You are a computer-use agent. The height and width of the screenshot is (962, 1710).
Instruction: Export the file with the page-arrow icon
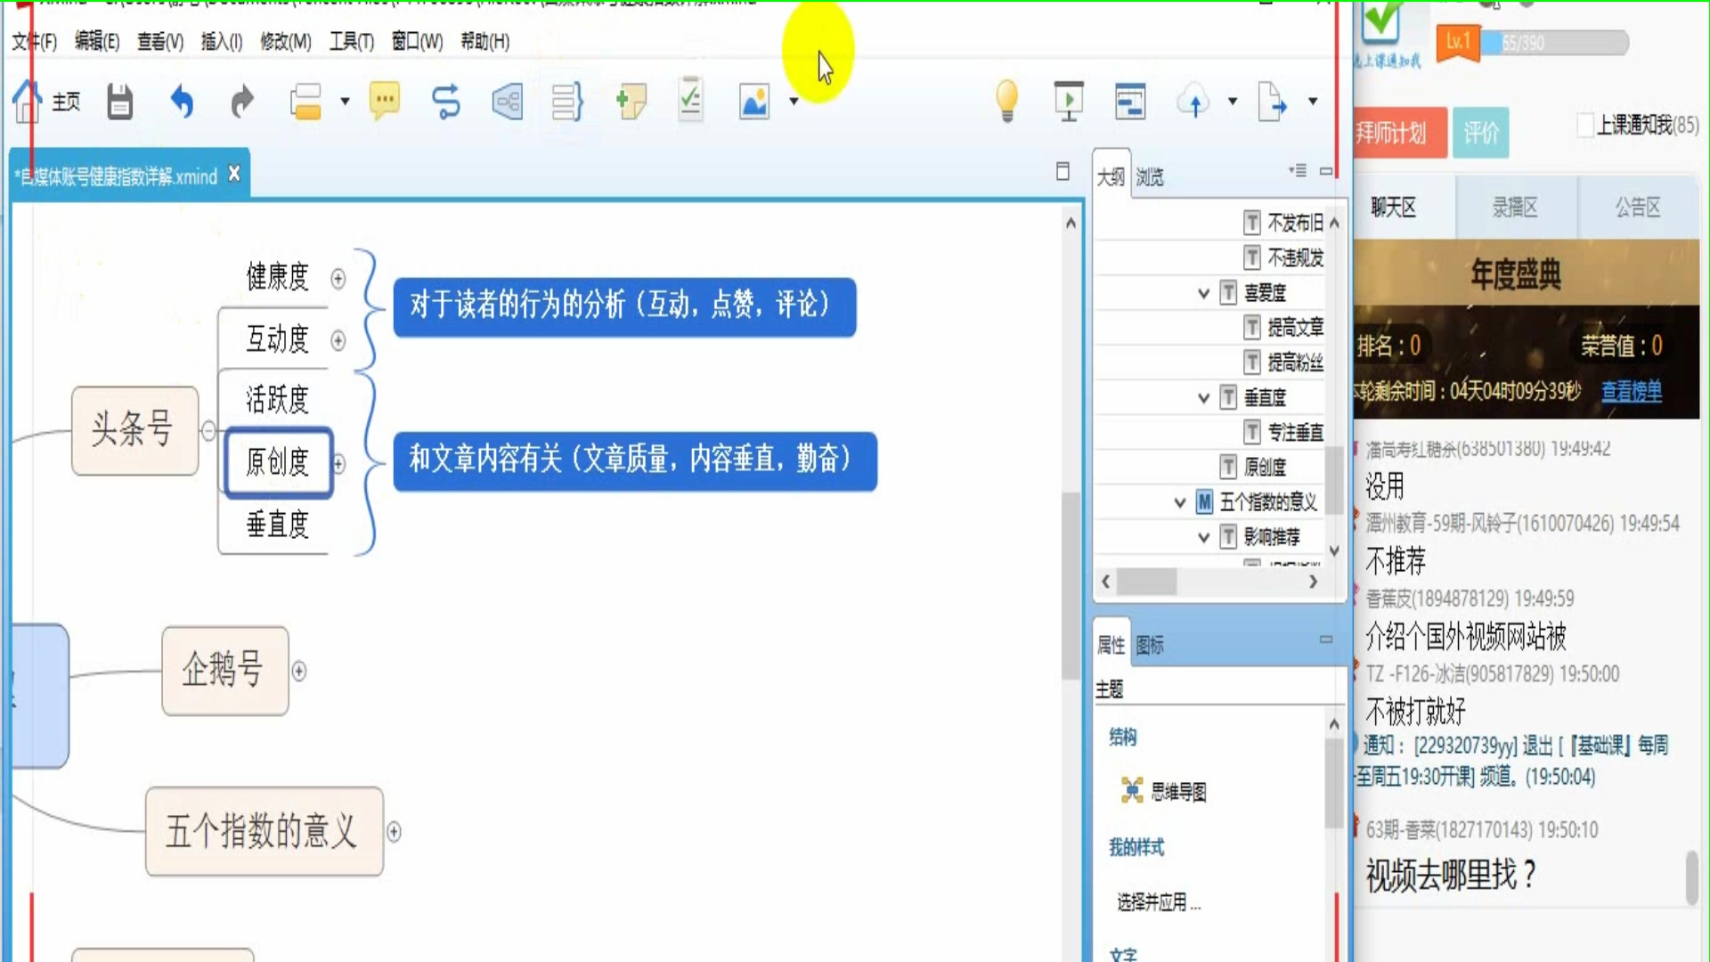[1273, 102]
